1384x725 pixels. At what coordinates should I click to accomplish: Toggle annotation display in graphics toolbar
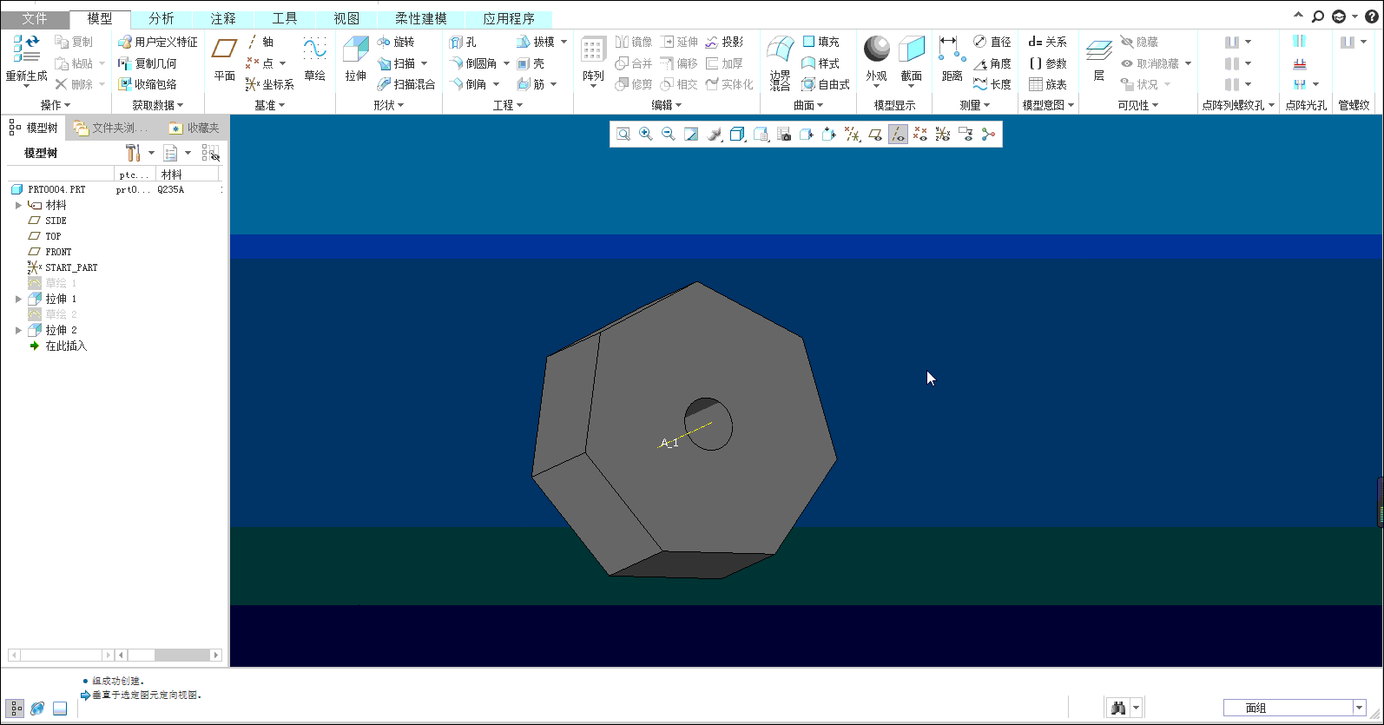coord(966,134)
